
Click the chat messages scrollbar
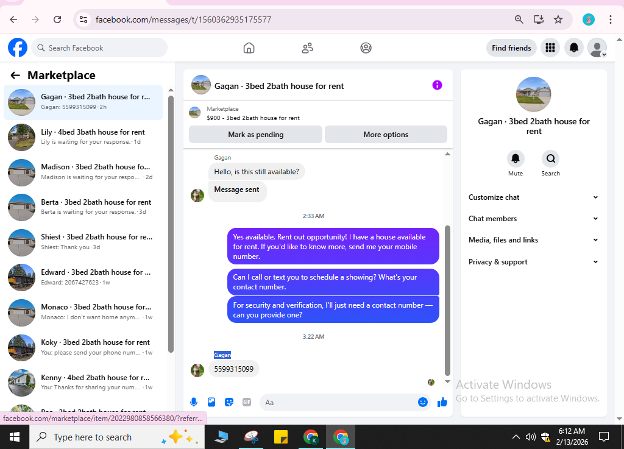click(x=447, y=300)
